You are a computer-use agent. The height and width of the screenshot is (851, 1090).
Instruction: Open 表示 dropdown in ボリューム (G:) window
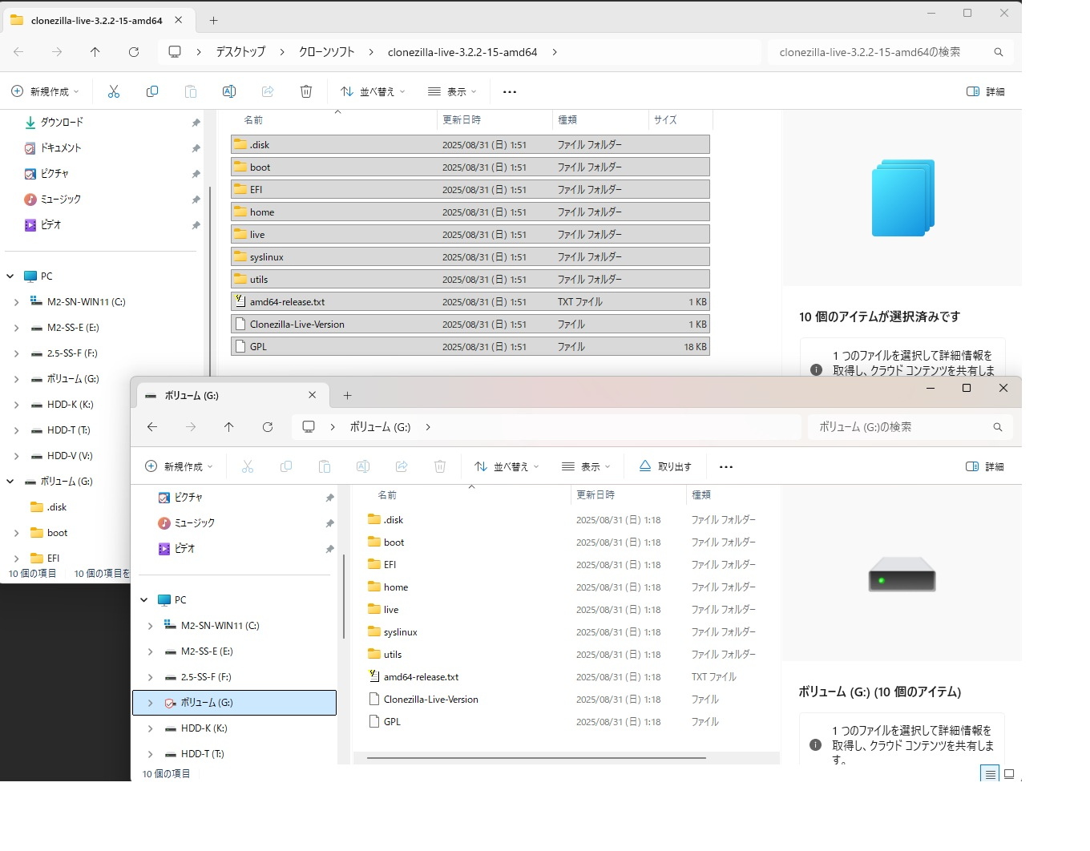(586, 467)
